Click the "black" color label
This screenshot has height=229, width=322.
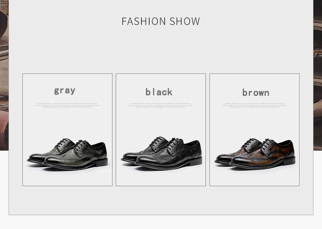click(x=159, y=92)
